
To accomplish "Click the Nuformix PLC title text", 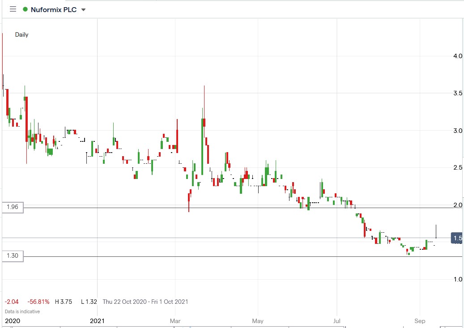I will (x=55, y=9).
